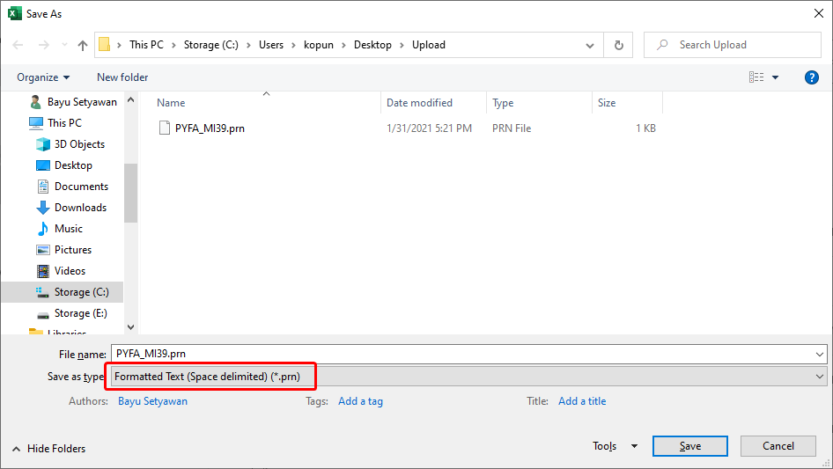Click 'Add a tag' link

[360, 401]
